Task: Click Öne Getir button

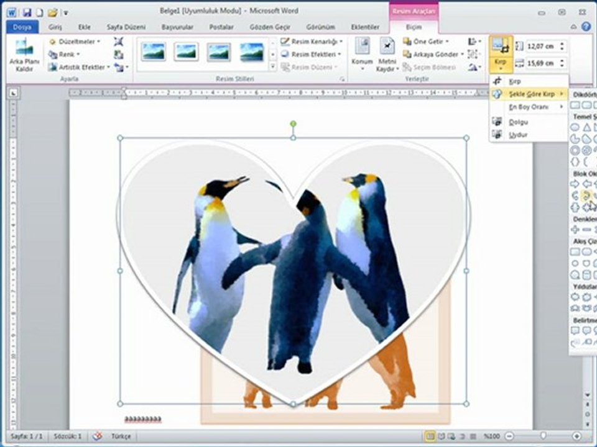Action: pos(426,42)
